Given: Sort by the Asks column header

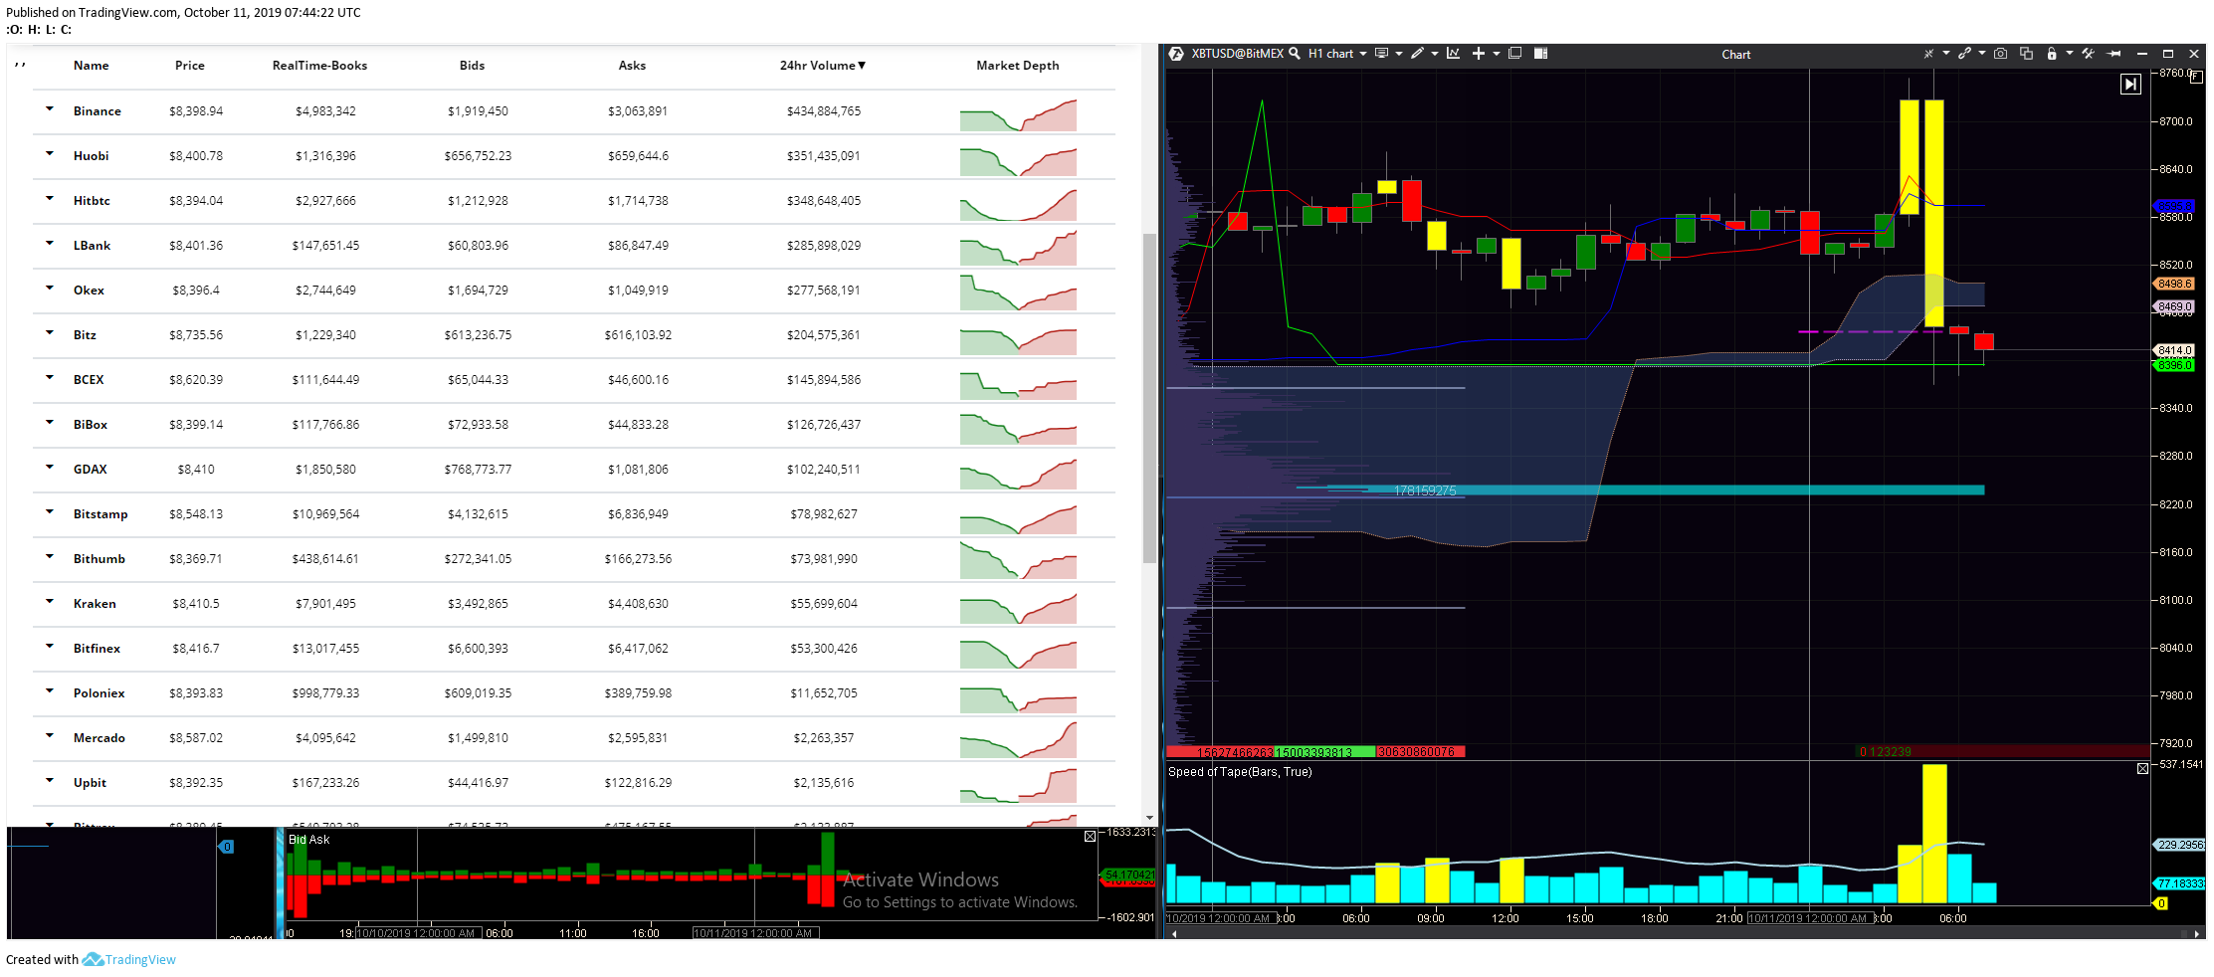Looking at the screenshot, I should coord(632,66).
